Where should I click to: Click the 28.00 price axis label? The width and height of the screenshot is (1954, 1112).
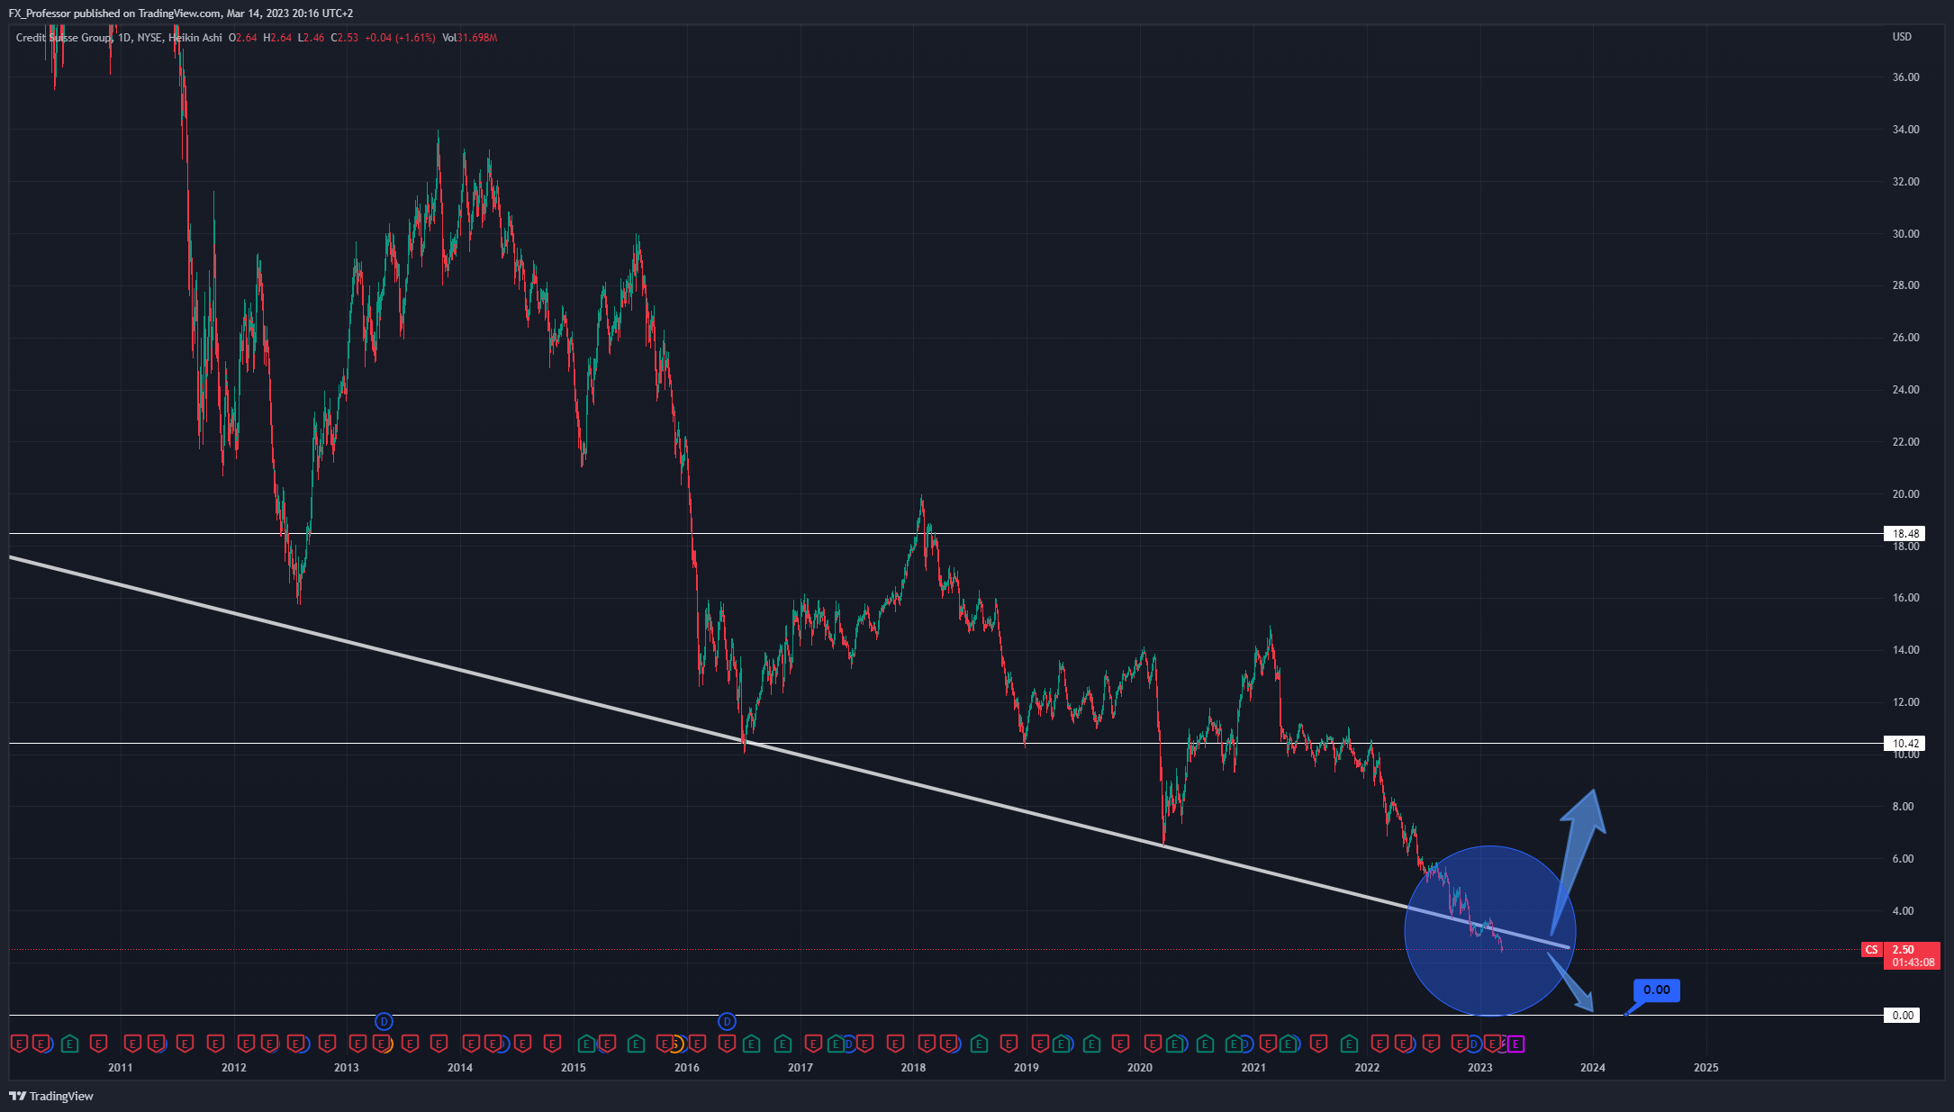(1905, 285)
